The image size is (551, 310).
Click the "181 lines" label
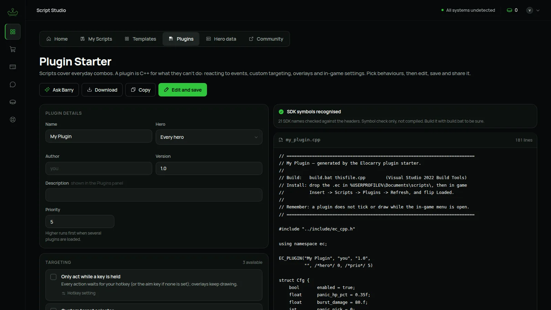point(524,140)
